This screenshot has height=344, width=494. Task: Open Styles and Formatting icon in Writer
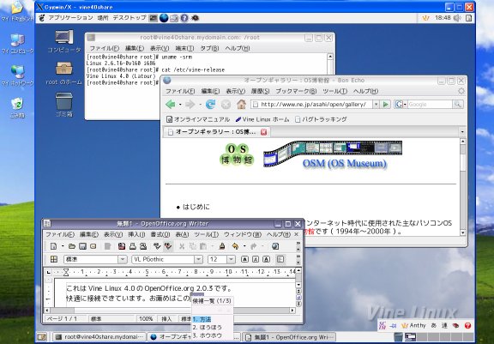(x=54, y=259)
